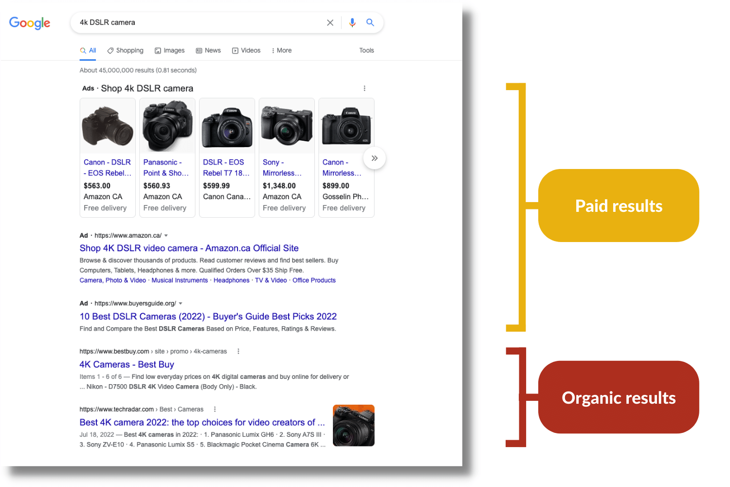730x487 pixels.
Task: Switch to the Shopping tab
Action: click(125, 51)
